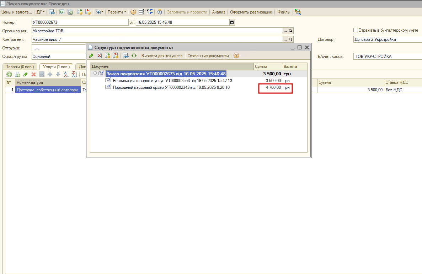The height and width of the screenshot is (274, 422).
Task: Click the move-row-down arrow icon
Action: pos(58,75)
